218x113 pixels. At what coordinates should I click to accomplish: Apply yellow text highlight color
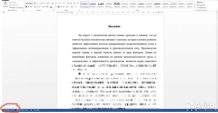pyautogui.click(x=47, y=7)
